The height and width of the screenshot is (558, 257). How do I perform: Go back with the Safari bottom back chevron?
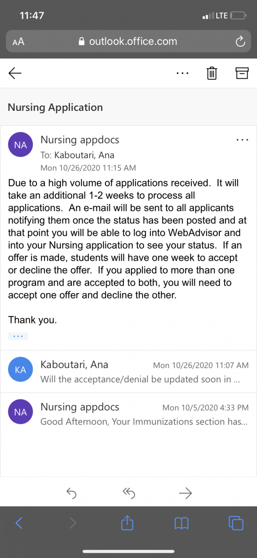coord(19,523)
